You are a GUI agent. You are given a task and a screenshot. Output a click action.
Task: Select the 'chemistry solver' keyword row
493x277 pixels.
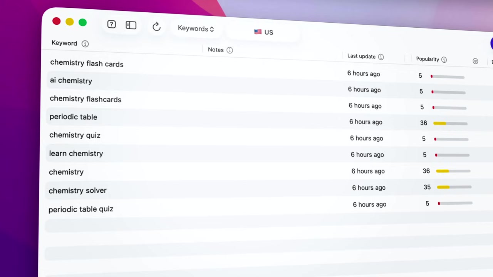[x=77, y=190]
